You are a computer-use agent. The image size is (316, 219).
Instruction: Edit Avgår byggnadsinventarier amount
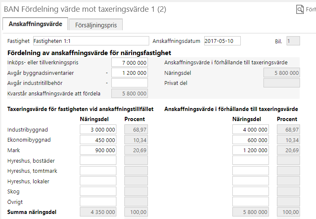(129, 73)
